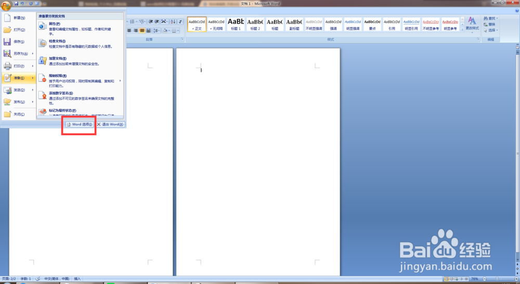Apply the 明显引用 style

coord(411,24)
